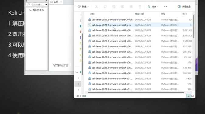Click the 2023/8/22 4:29 date cell

point(143,25)
